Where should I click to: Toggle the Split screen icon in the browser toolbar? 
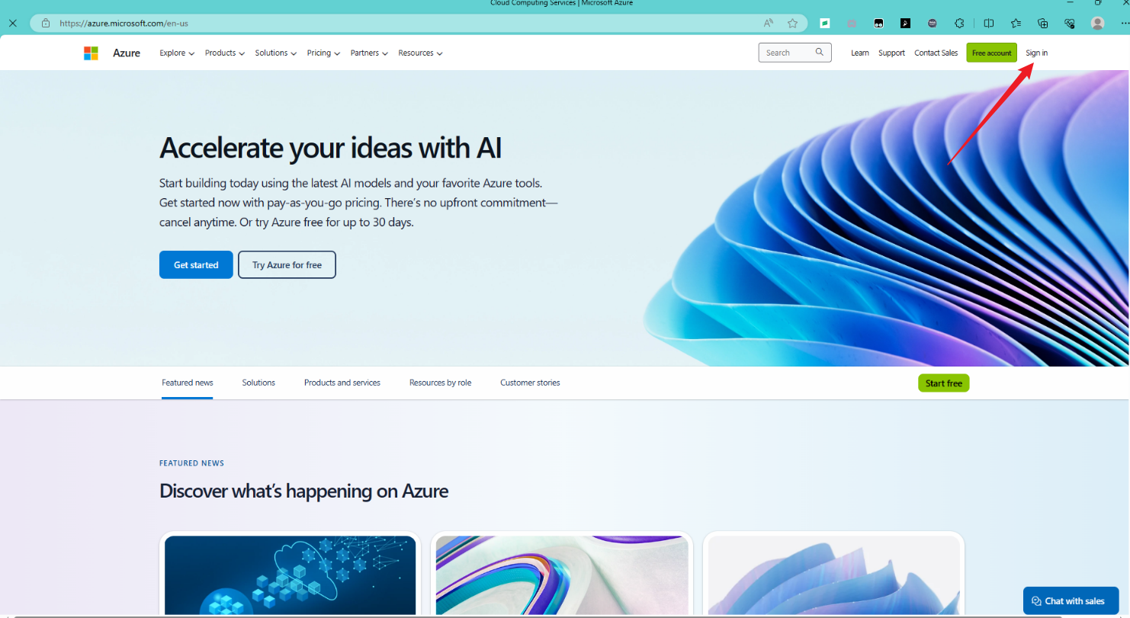pos(988,24)
